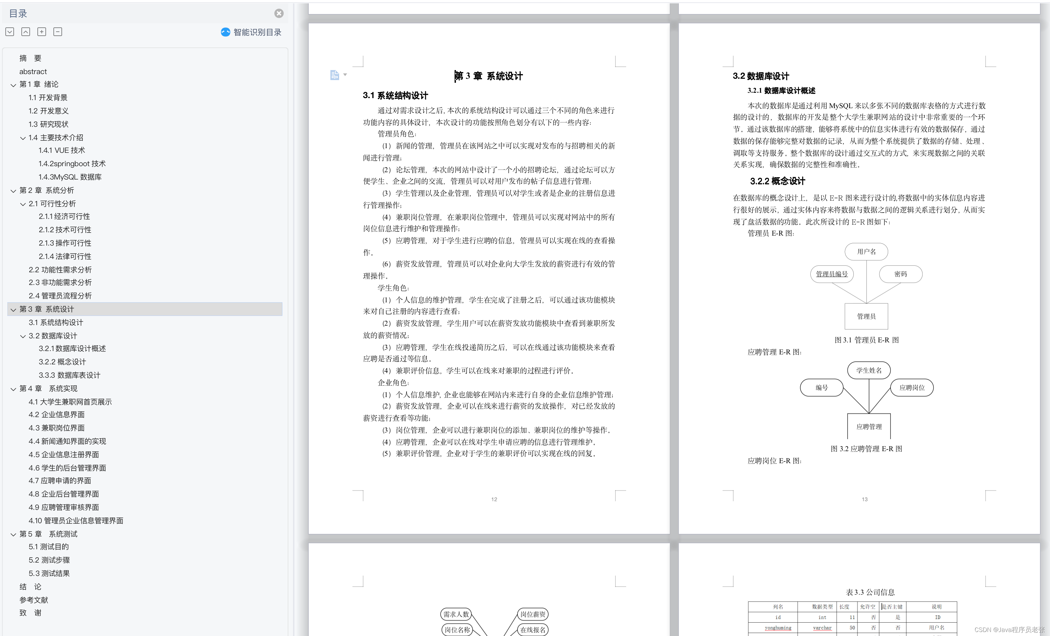Collapse 第1章 绪论 in the outline

(x=13, y=85)
